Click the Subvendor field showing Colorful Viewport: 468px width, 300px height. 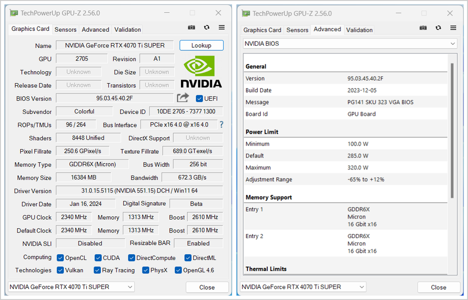(84, 111)
